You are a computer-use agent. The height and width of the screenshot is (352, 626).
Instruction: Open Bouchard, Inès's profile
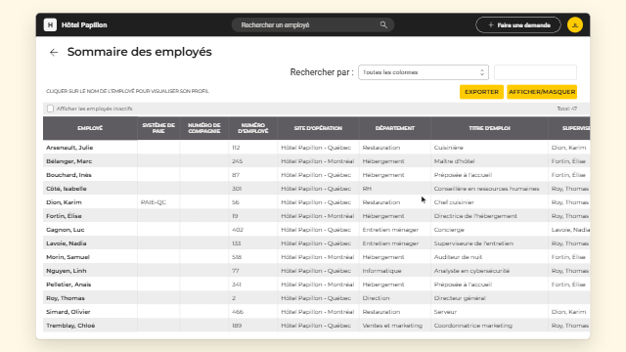point(68,175)
